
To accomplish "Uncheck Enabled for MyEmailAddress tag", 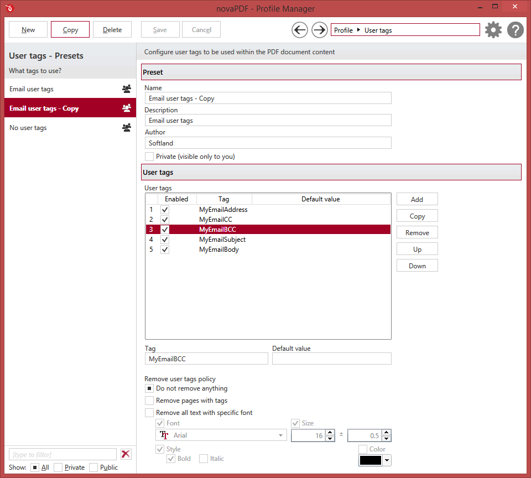I will (x=165, y=210).
